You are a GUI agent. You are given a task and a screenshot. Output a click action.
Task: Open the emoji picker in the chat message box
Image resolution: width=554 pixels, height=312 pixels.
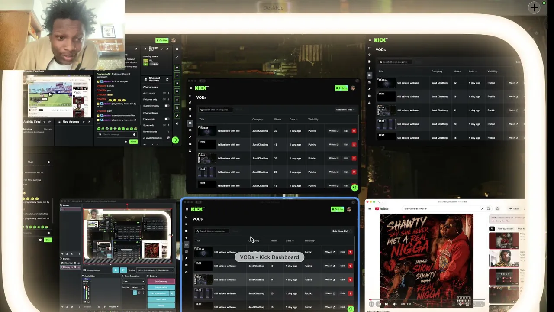coord(134,135)
